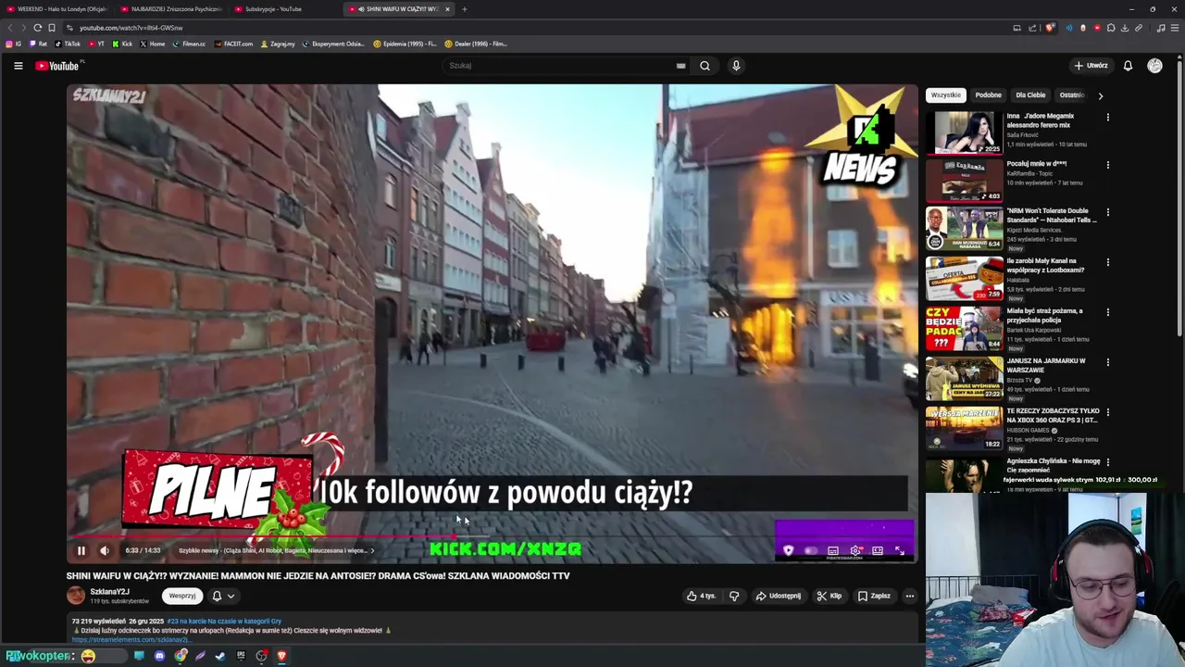Screen dimensions: 1185x667
Task: Bookmark this page with the bookmark icon
Action: [x=52, y=28]
